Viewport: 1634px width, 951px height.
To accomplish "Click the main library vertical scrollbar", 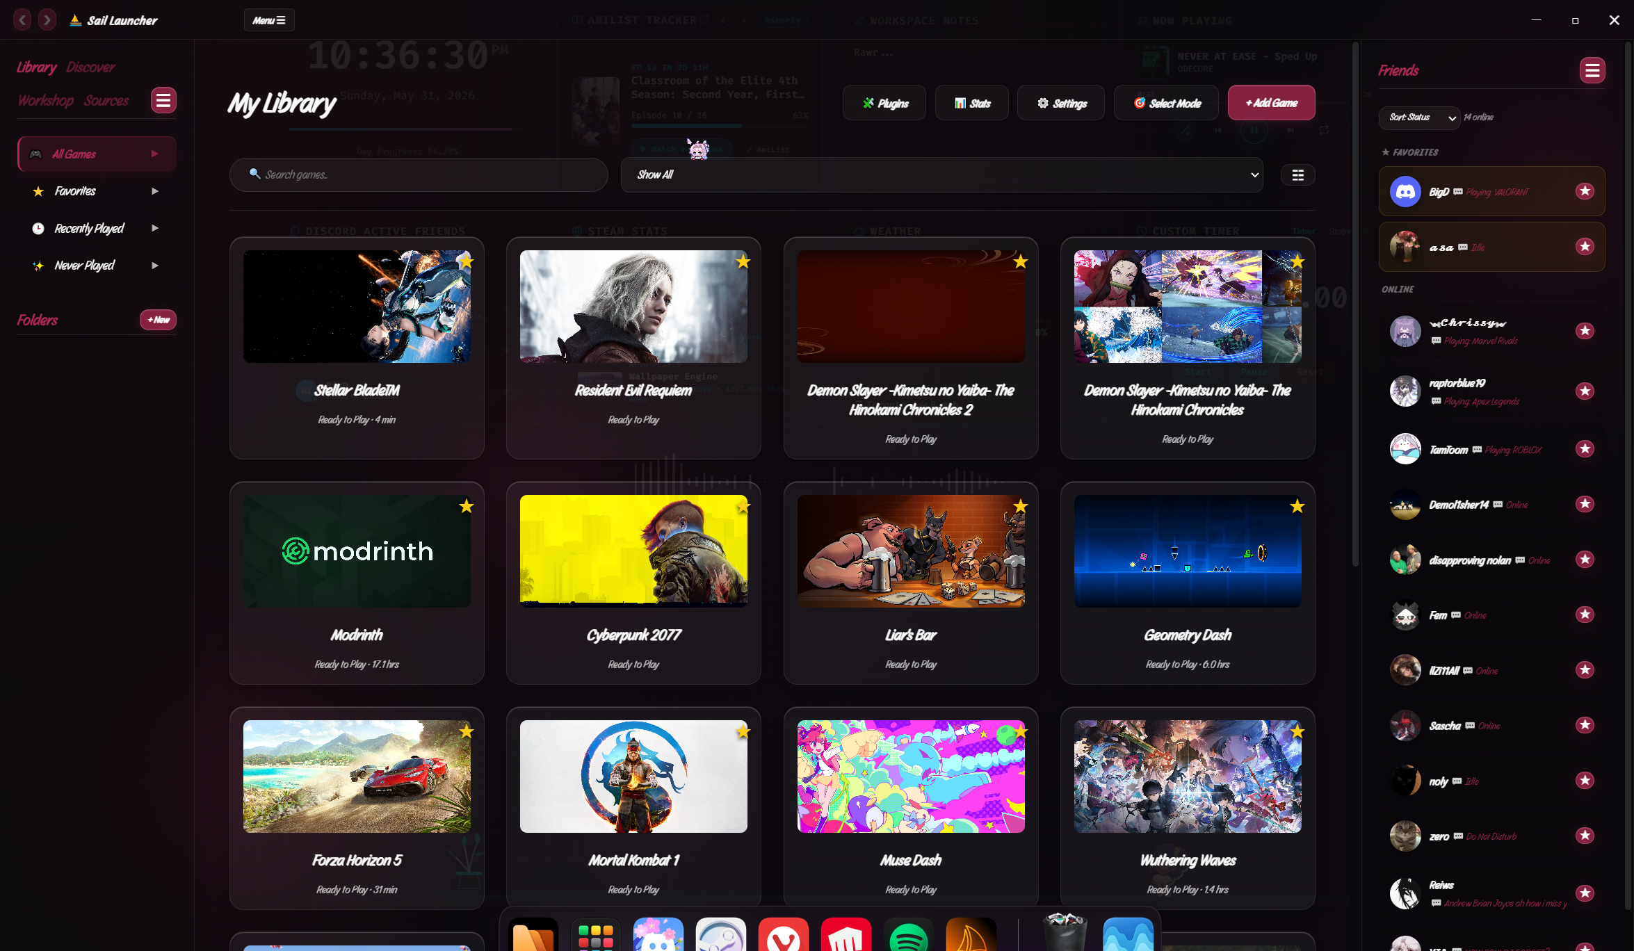I will [1355, 304].
